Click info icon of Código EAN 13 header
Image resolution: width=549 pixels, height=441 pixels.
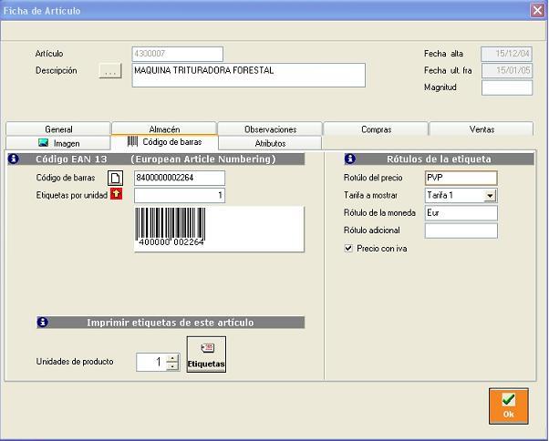click(14, 159)
